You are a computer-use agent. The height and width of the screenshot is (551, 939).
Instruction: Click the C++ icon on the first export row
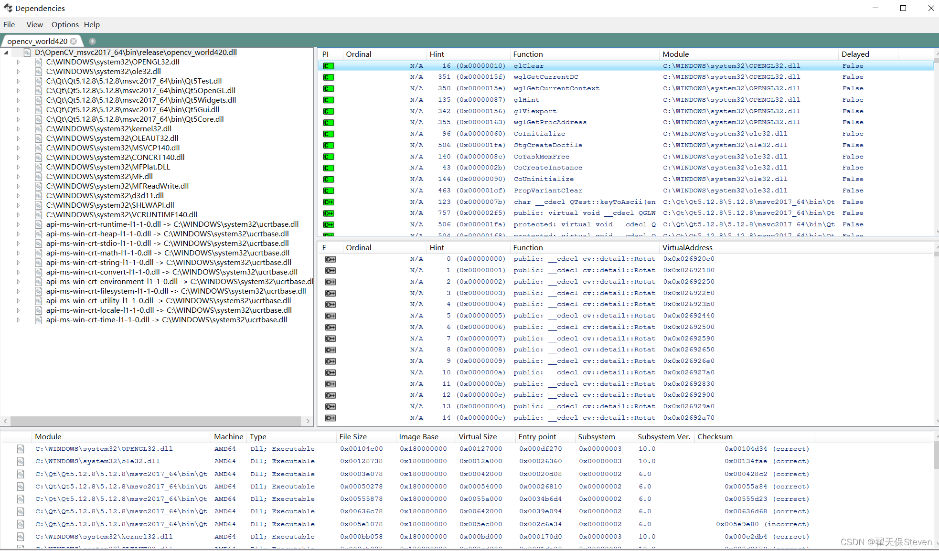(x=330, y=259)
